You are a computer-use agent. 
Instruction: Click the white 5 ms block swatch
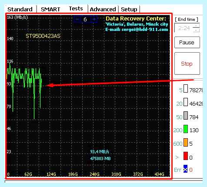186,89
